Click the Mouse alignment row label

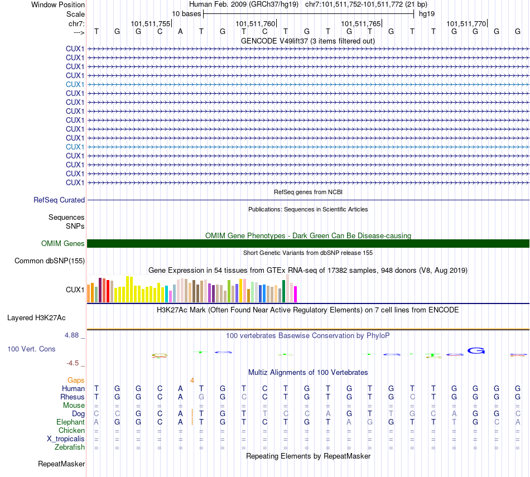[74, 405]
